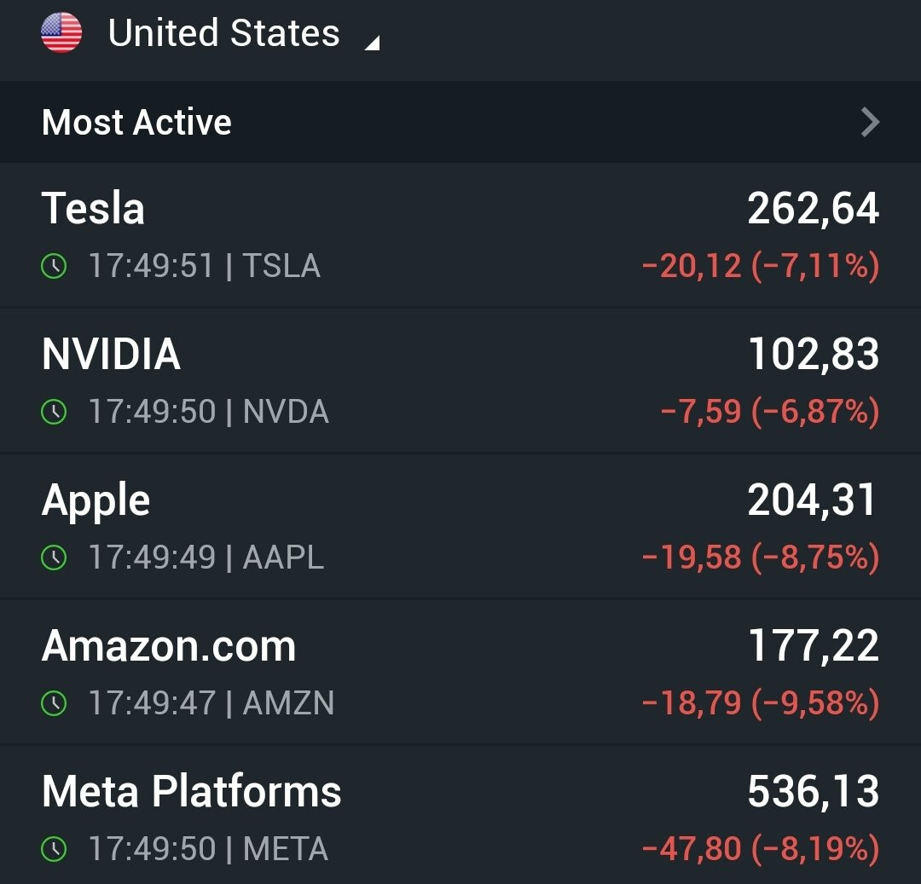Screen dimensions: 921x884
Task: Open the Most Active section header
Action: [460, 122]
